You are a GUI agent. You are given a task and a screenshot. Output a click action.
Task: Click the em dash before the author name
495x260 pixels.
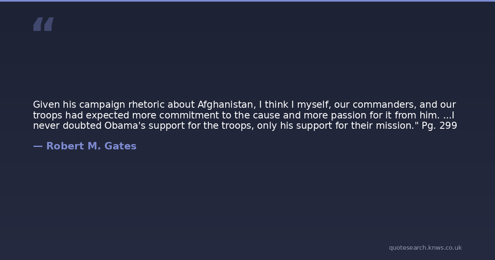[38, 146]
